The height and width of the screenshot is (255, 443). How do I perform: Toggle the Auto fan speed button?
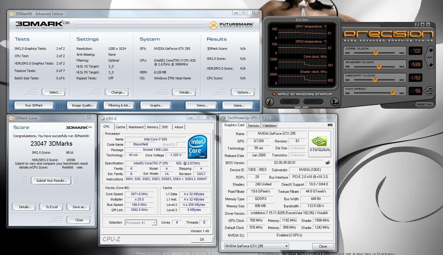(x=429, y=91)
